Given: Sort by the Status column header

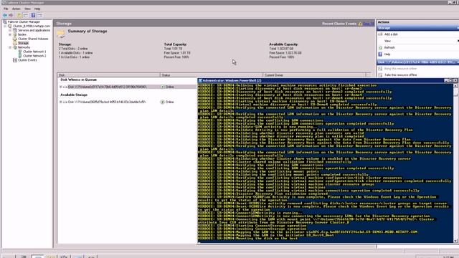Looking at the screenshot, I should [212, 75].
